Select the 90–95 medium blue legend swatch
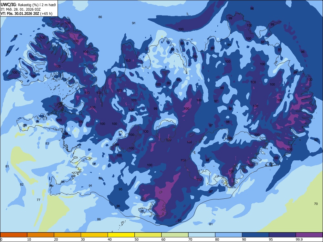This screenshot has width=323, height=242. click(255, 235)
